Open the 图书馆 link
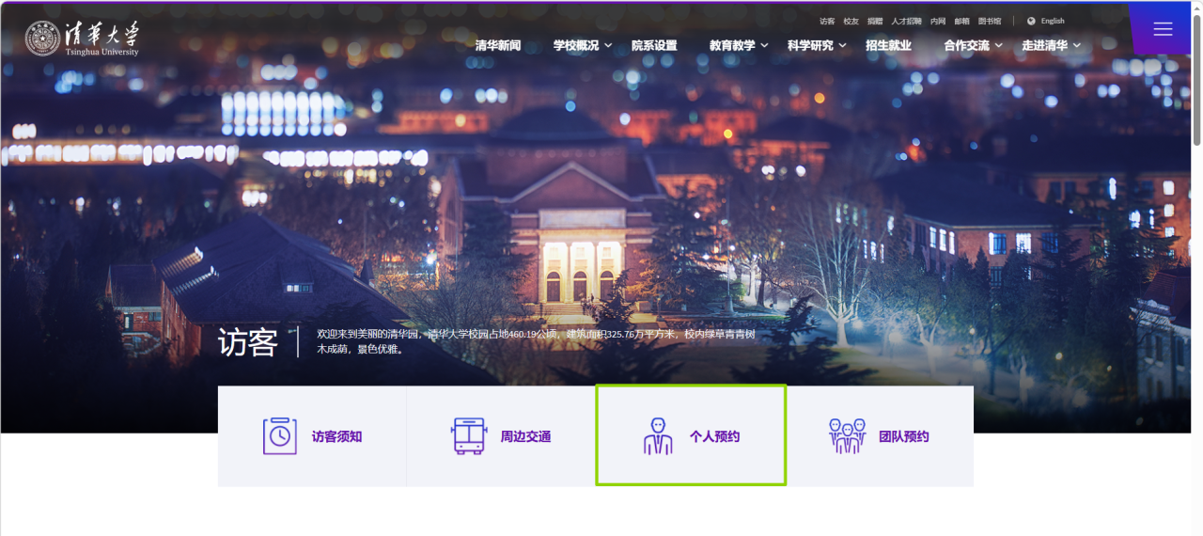The height and width of the screenshot is (536, 1203). (990, 21)
